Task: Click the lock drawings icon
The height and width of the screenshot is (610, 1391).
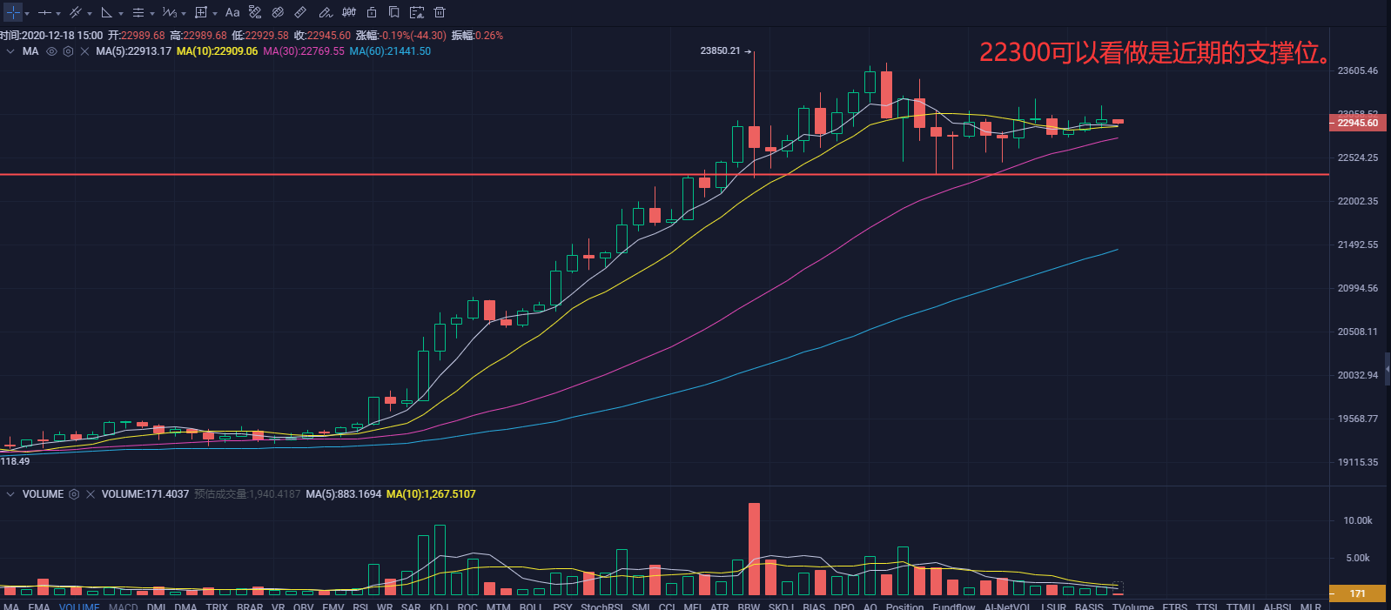Action: (372, 12)
